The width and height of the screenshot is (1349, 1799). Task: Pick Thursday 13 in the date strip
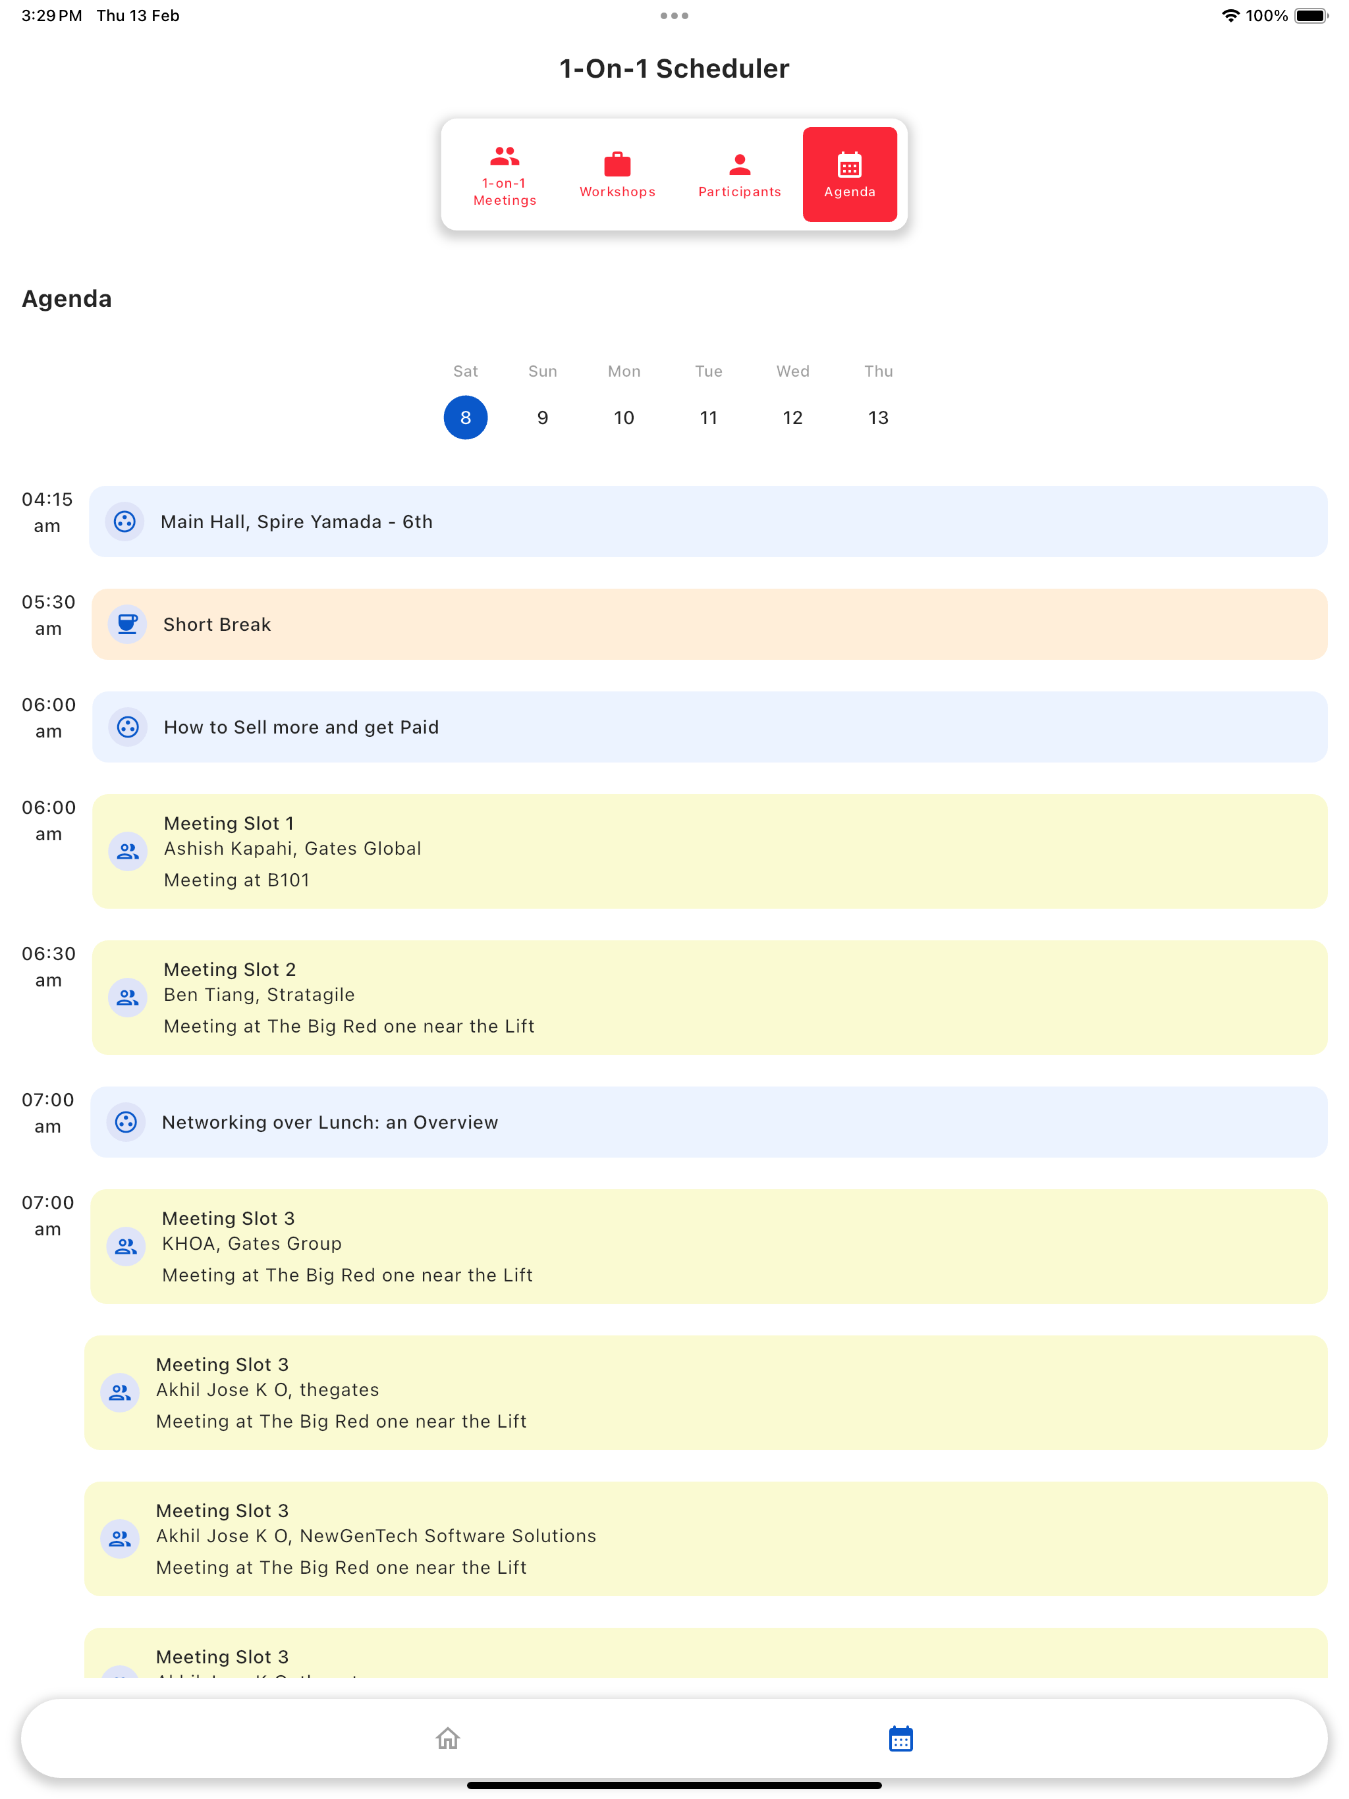(x=878, y=417)
